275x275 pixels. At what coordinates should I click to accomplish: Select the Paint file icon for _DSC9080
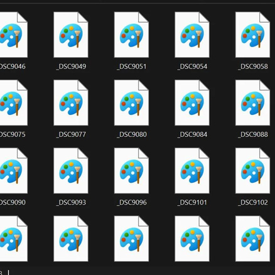(x=131, y=103)
